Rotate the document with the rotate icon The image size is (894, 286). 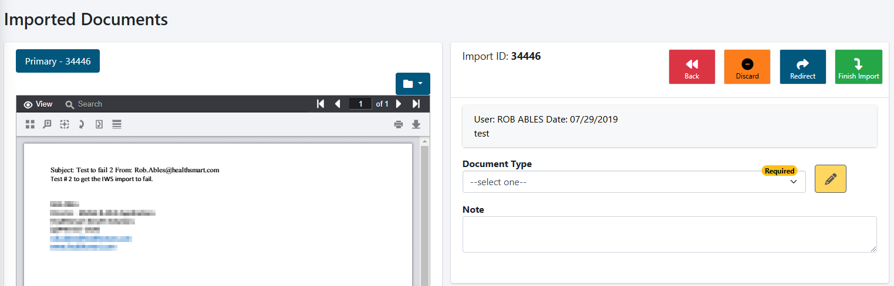pyautogui.click(x=82, y=124)
